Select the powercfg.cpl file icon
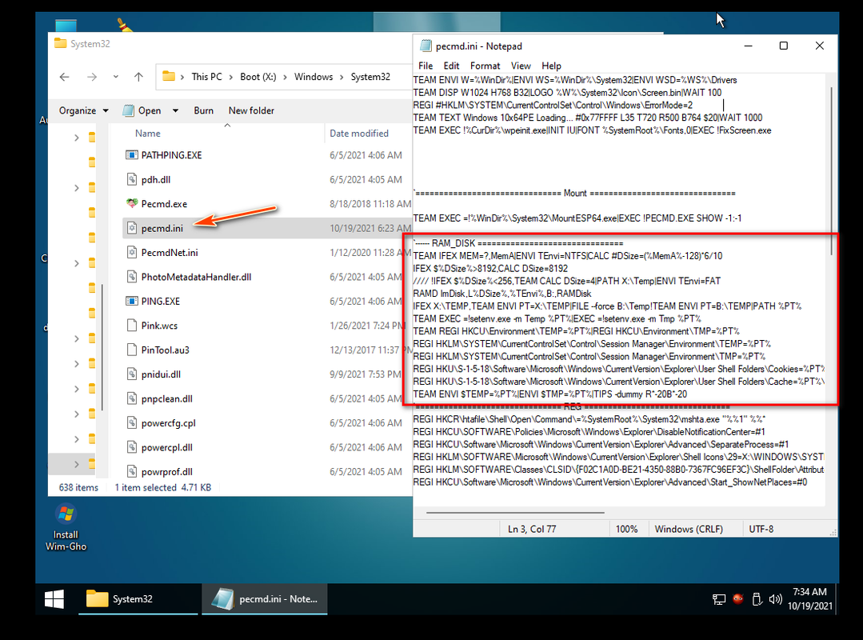Image resolution: width=863 pixels, height=640 pixels. click(x=131, y=423)
